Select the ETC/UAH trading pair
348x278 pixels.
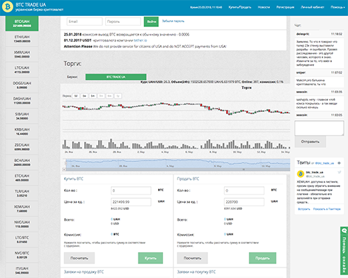(x=22, y=178)
